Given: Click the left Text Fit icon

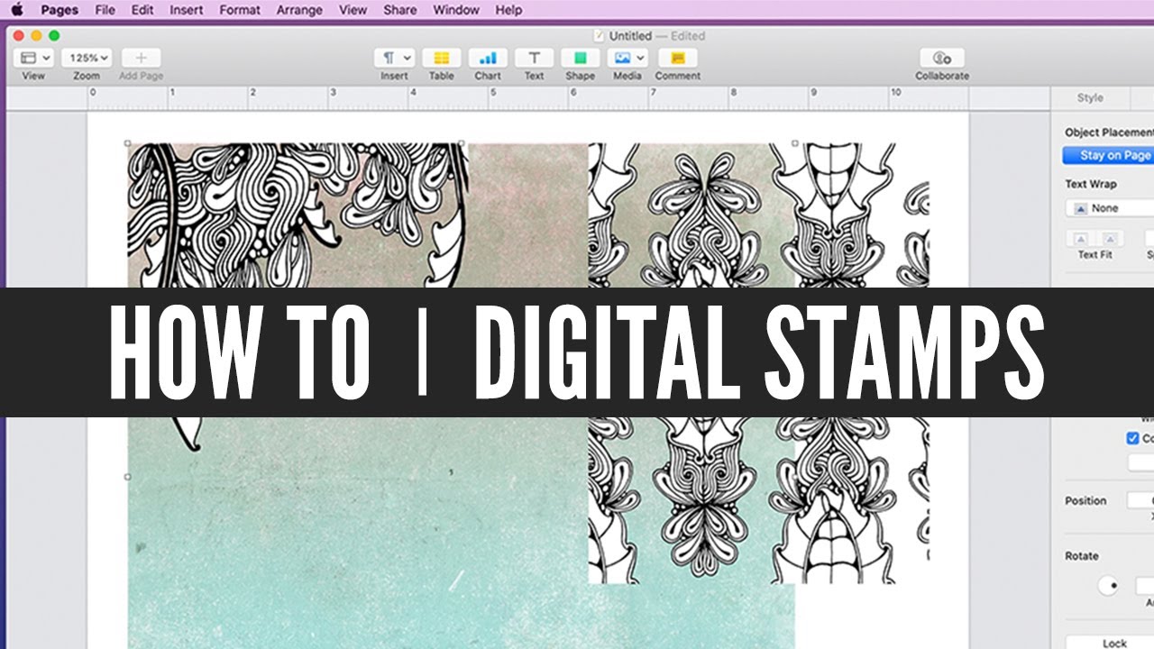Looking at the screenshot, I should (x=1081, y=239).
